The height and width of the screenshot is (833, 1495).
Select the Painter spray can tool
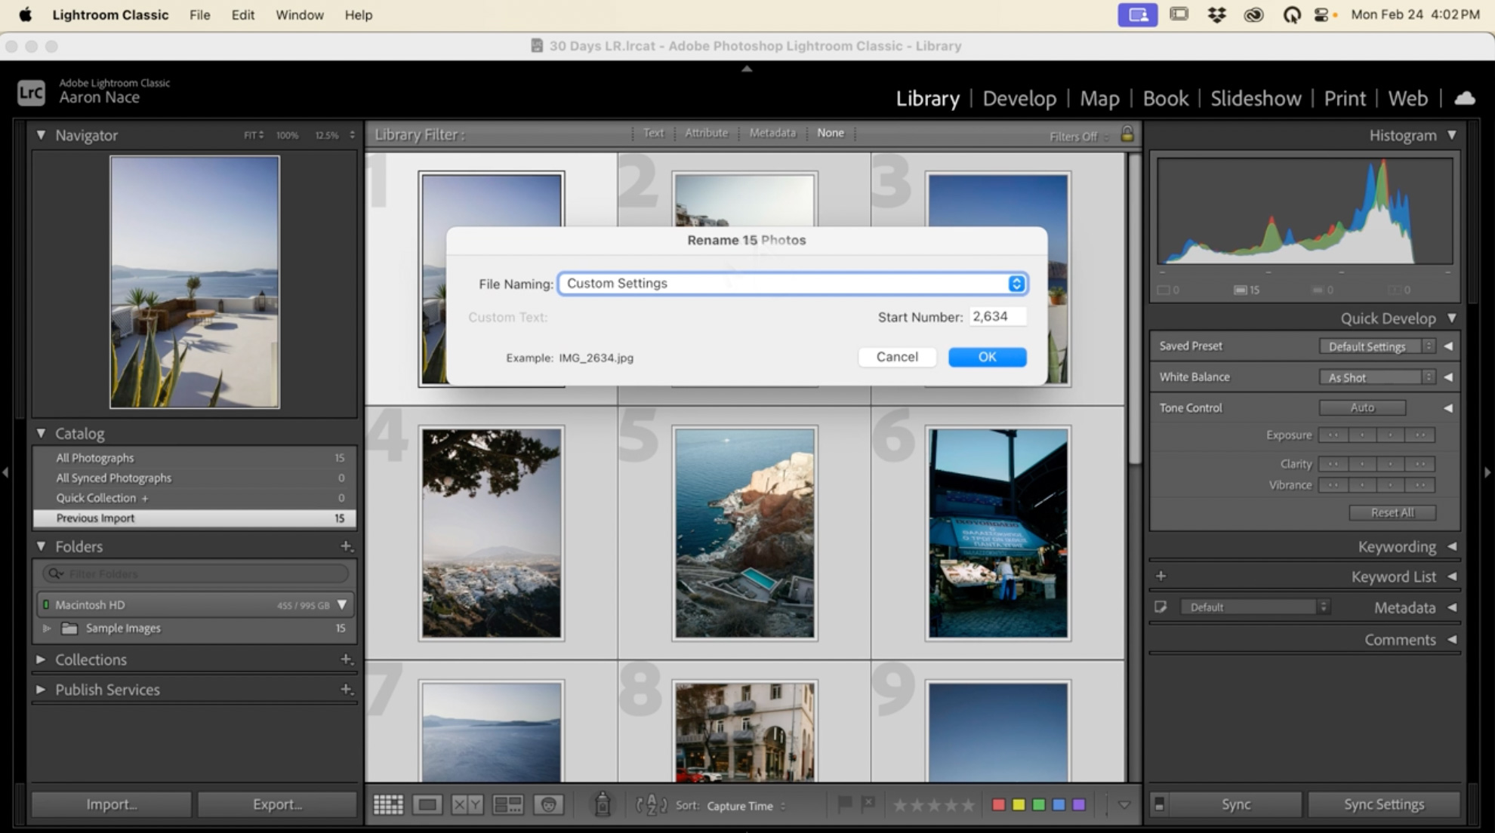(x=603, y=804)
